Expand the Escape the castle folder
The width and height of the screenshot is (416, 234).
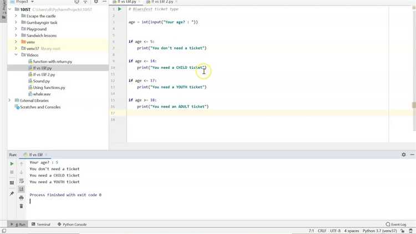pyautogui.click(x=16, y=16)
